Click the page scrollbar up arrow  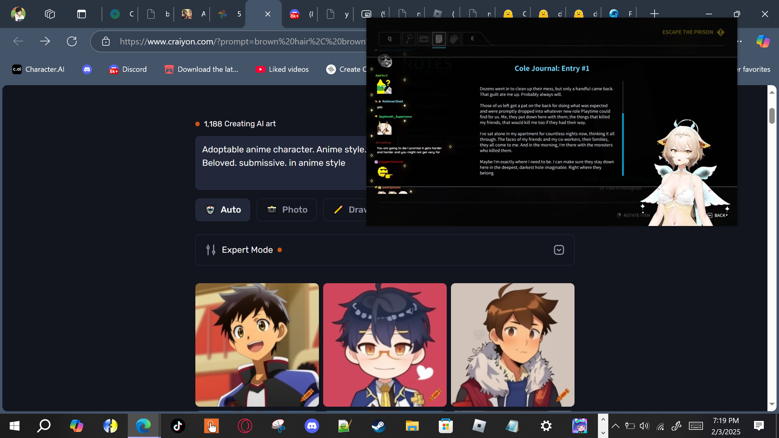click(772, 92)
